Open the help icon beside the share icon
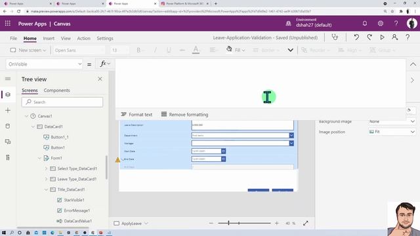Screen dimensions: 420x236 408,37
